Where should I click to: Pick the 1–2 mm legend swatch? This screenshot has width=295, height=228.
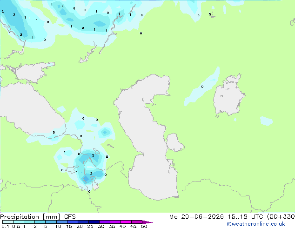pos(29,222)
